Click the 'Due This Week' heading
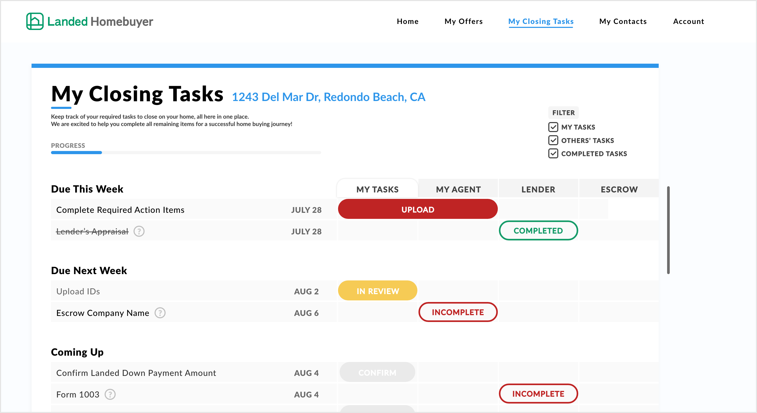757x413 pixels. pyautogui.click(x=87, y=189)
